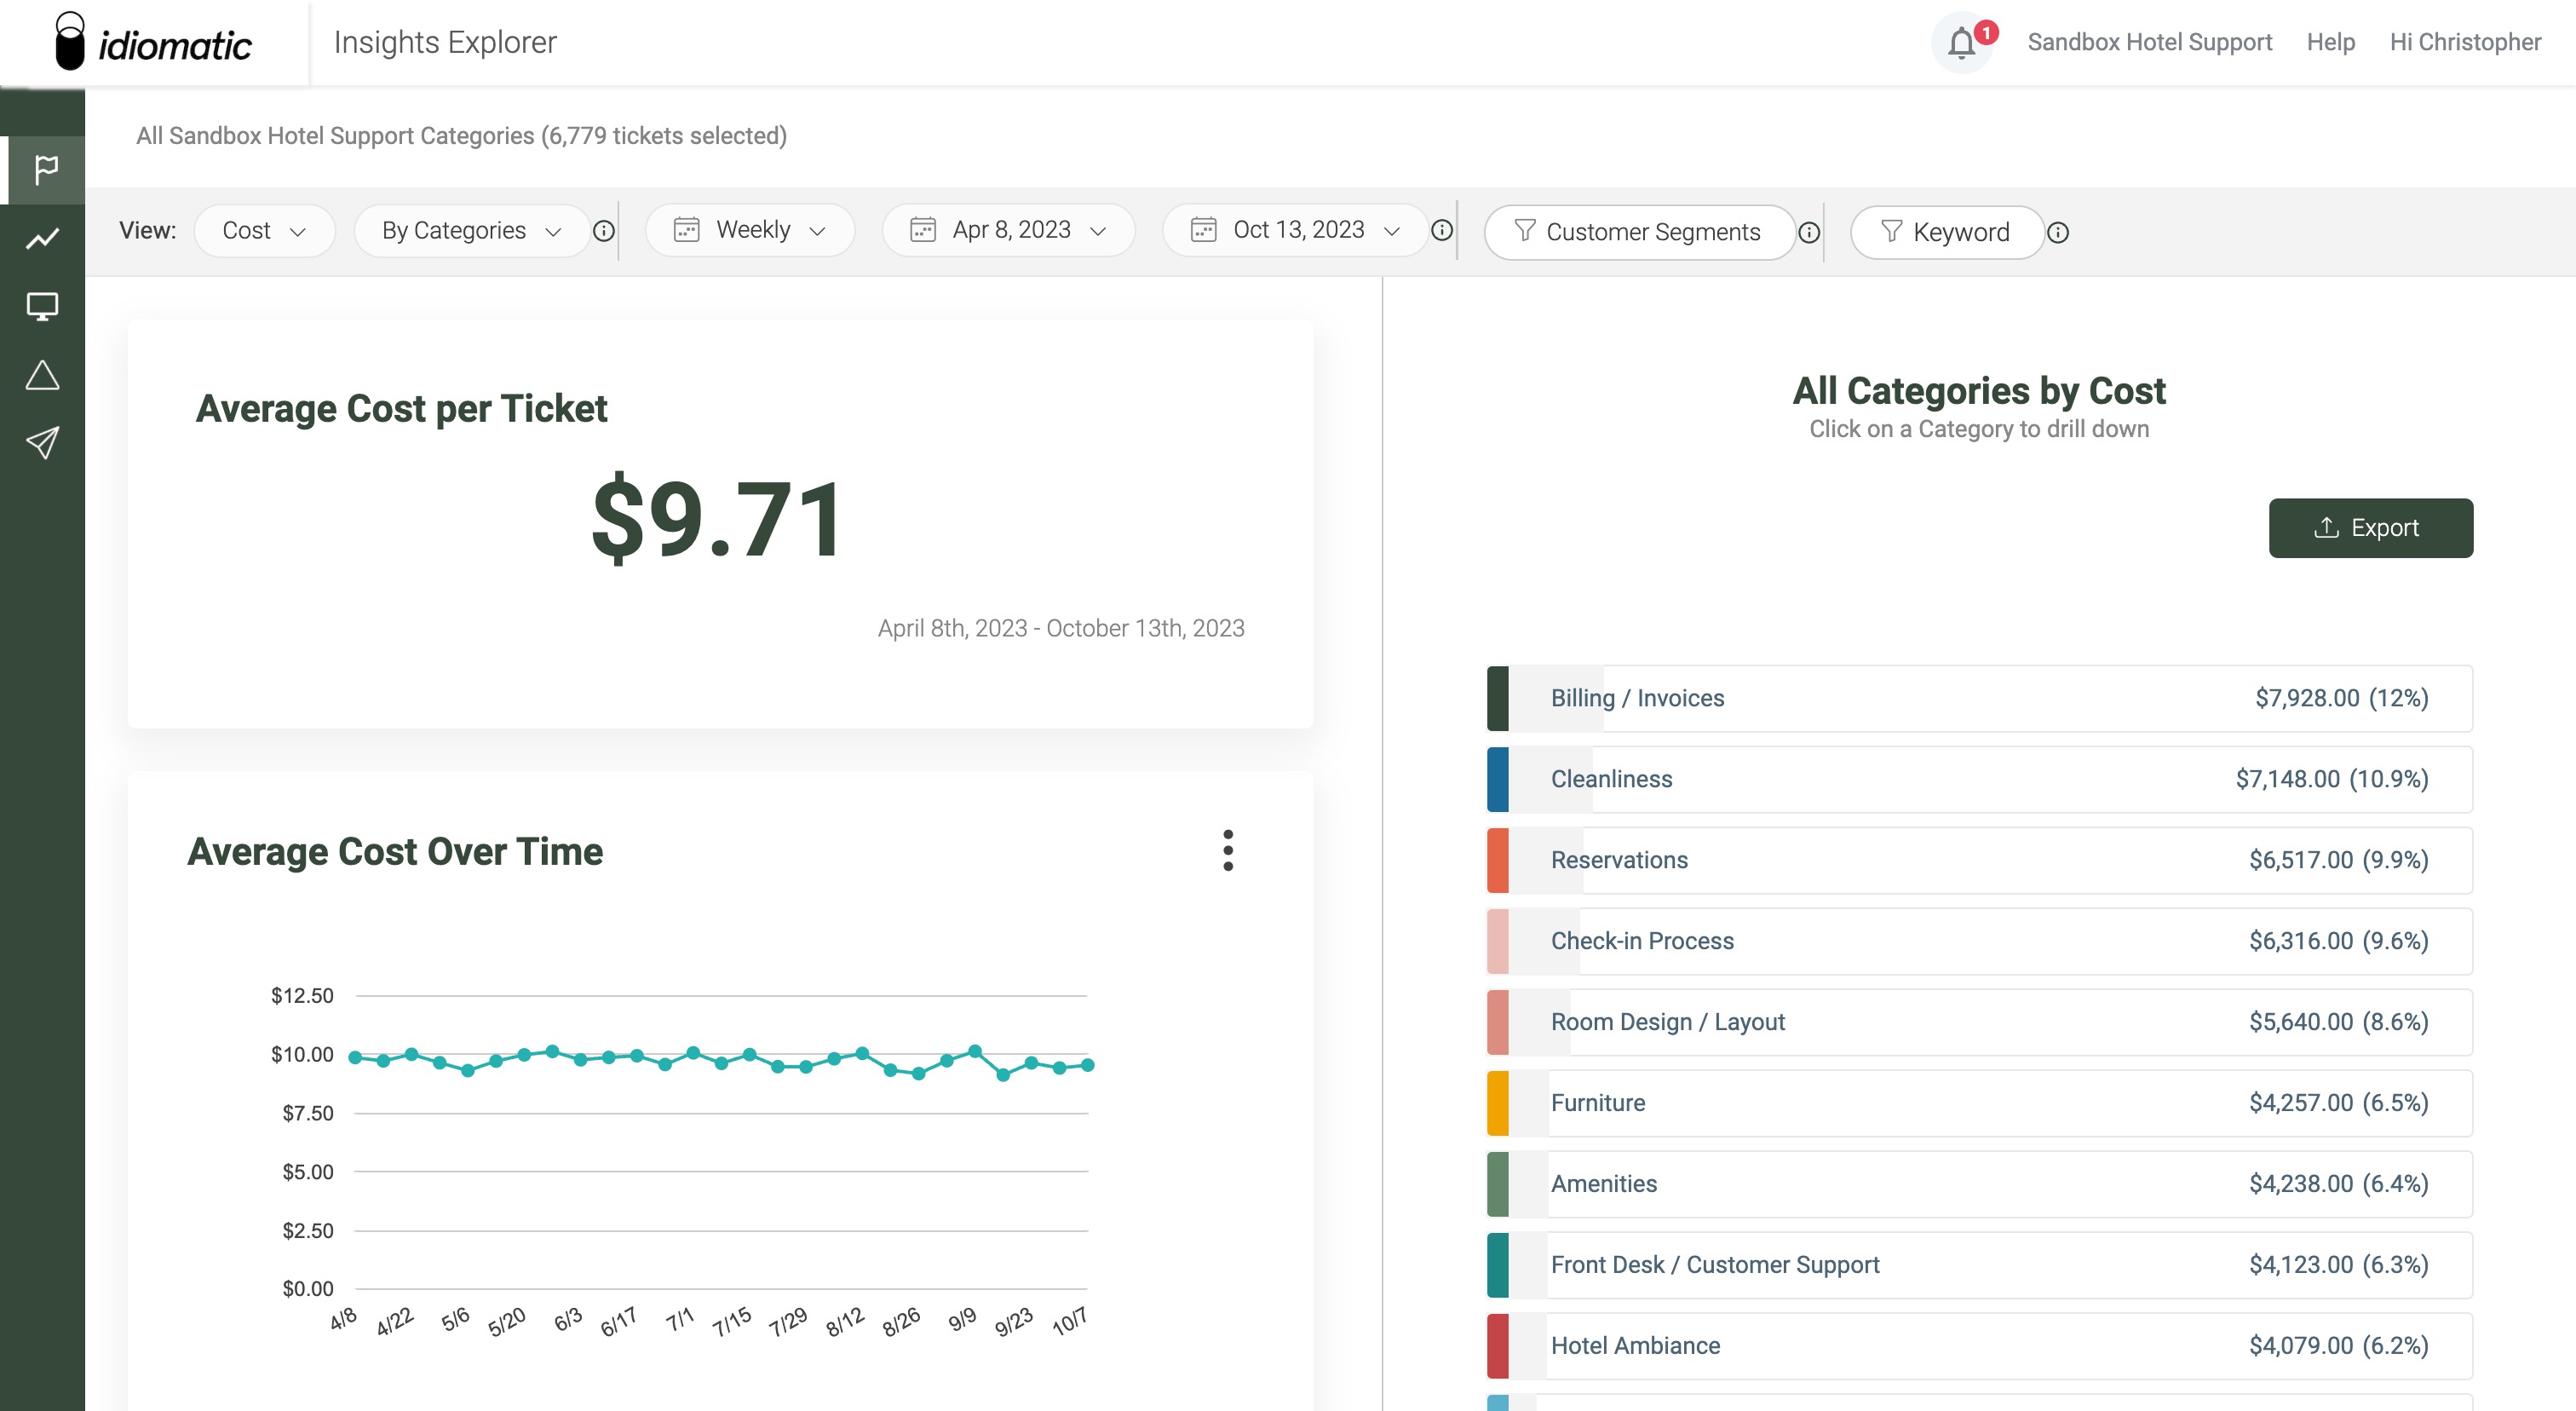Click the Billing / Invoices dark green swatch
The width and height of the screenshot is (2576, 1411).
click(1497, 698)
